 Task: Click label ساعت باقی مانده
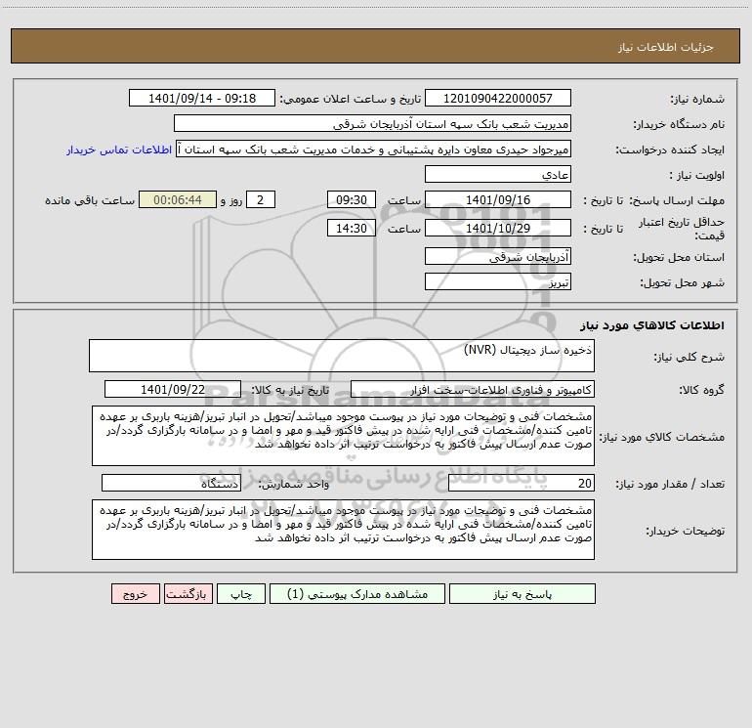tap(90, 200)
